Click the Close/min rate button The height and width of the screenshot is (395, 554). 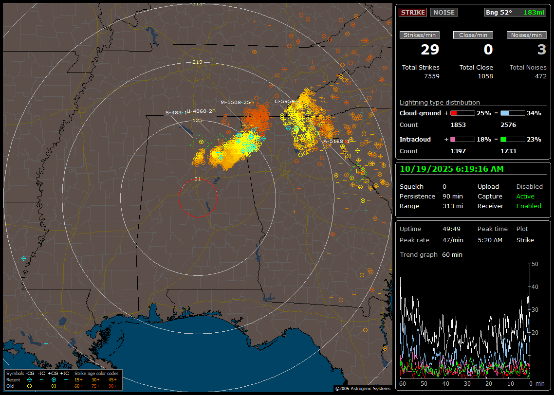pos(473,35)
